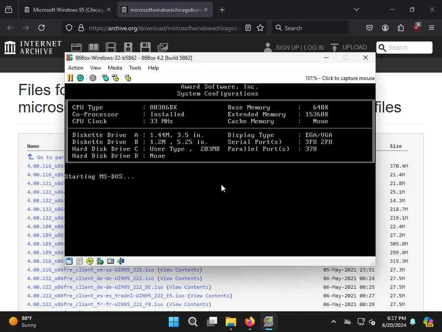
Task: Click the sound speaker icon in 86Box status bar
Action: (121, 261)
